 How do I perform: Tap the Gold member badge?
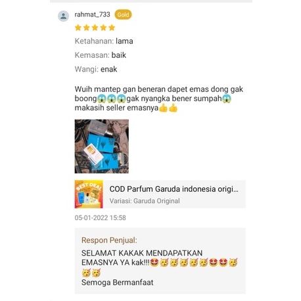tap(123, 14)
